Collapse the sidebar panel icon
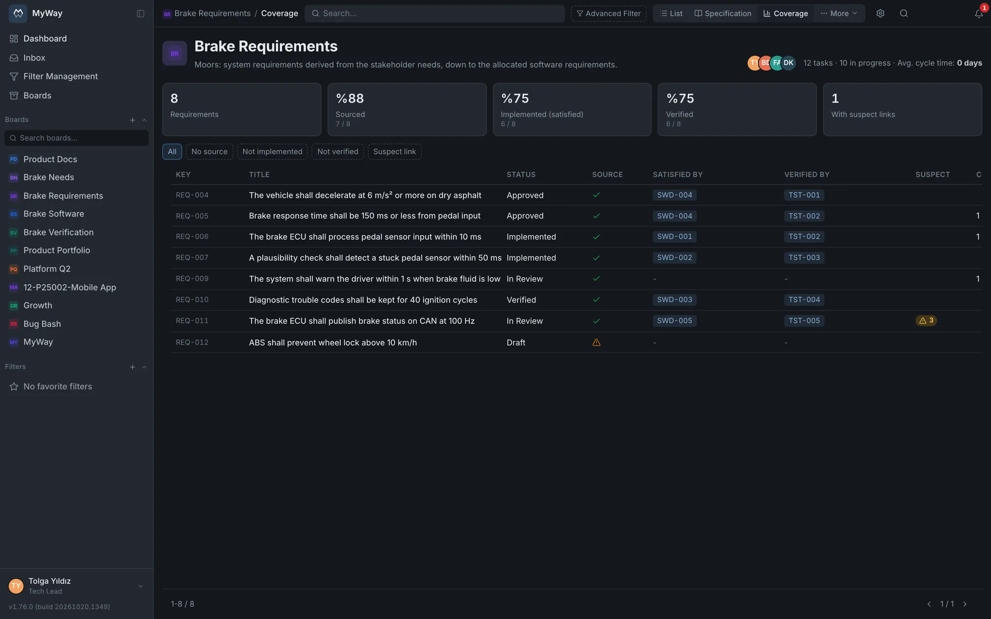 [141, 13]
